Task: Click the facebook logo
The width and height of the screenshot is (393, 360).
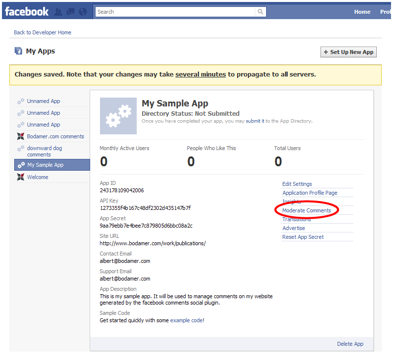Action: click(26, 12)
